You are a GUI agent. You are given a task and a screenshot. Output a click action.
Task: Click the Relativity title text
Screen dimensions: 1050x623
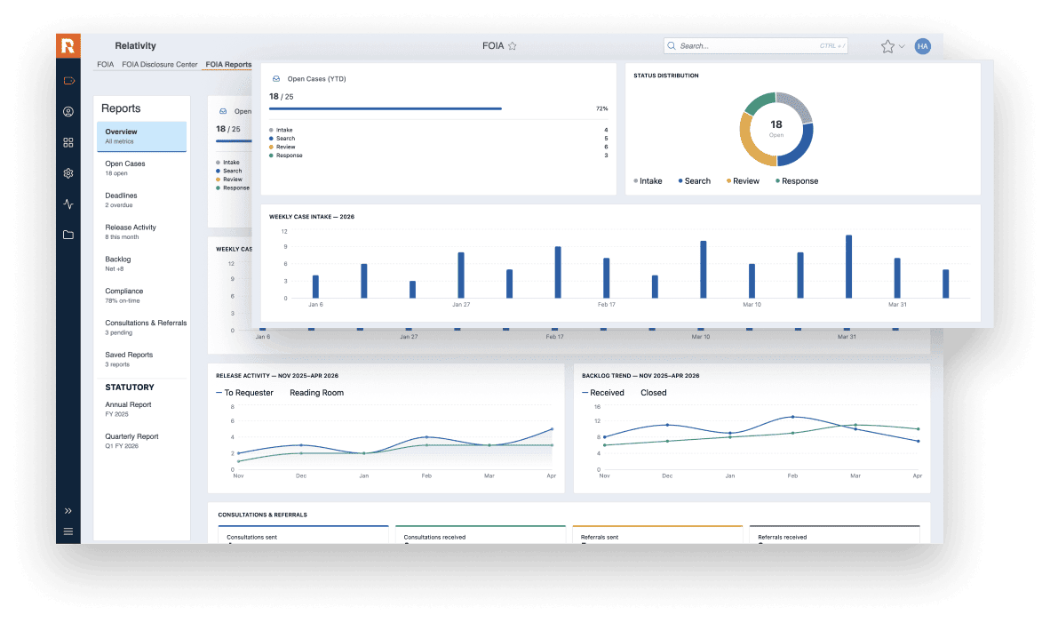135,45
